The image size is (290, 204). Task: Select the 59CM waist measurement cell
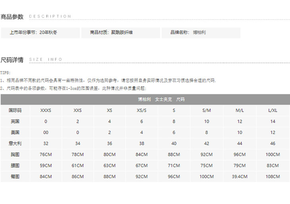(x=46, y=165)
